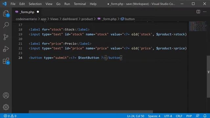Image resolution: width=210 pixels, height=118 pixels.
Task: Click dashboard folder in the breadcrumb
Action: [x=70, y=19]
